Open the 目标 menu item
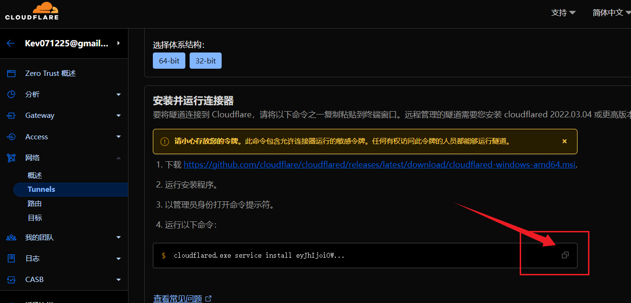The image size is (631, 303). 35,218
